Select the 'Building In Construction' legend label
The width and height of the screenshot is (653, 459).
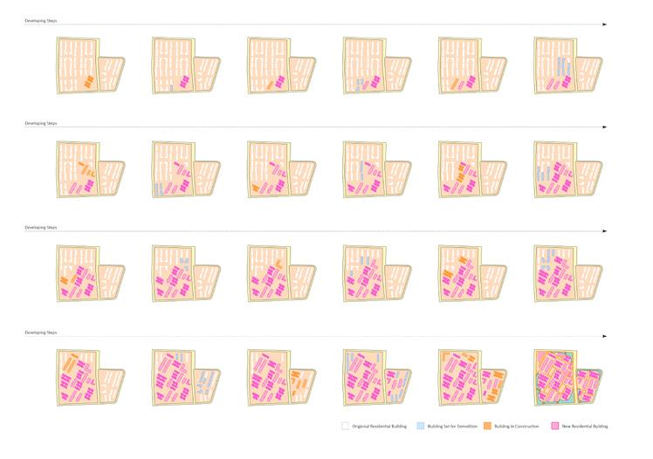(517, 426)
